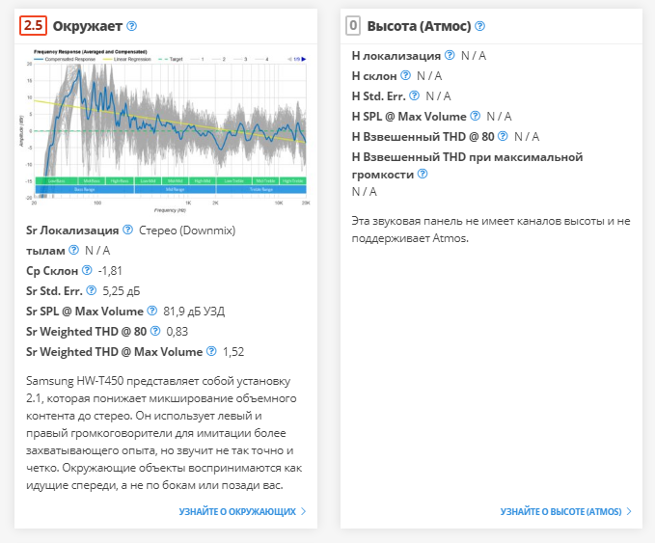655x543 pixels.
Task: Toggle Target line in chart legend
Action: point(174,59)
